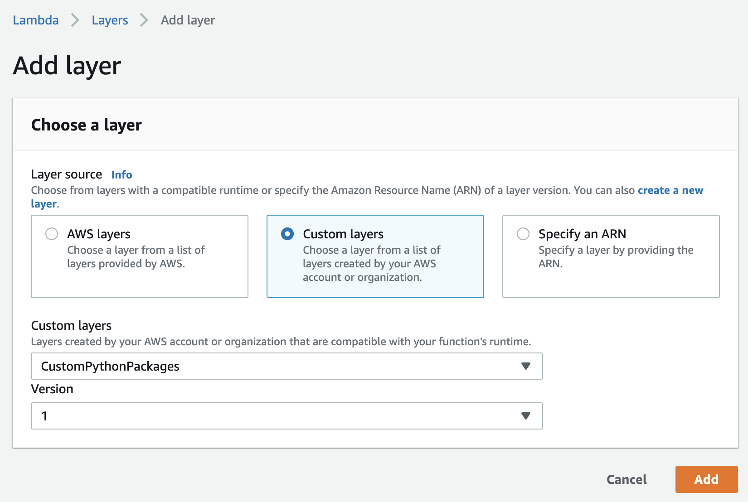
Task: Click the chevron after the Lambda breadcrumb
Action: pos(75,20)
